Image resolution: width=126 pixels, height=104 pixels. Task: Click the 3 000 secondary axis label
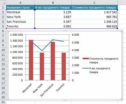pos(75,58)
